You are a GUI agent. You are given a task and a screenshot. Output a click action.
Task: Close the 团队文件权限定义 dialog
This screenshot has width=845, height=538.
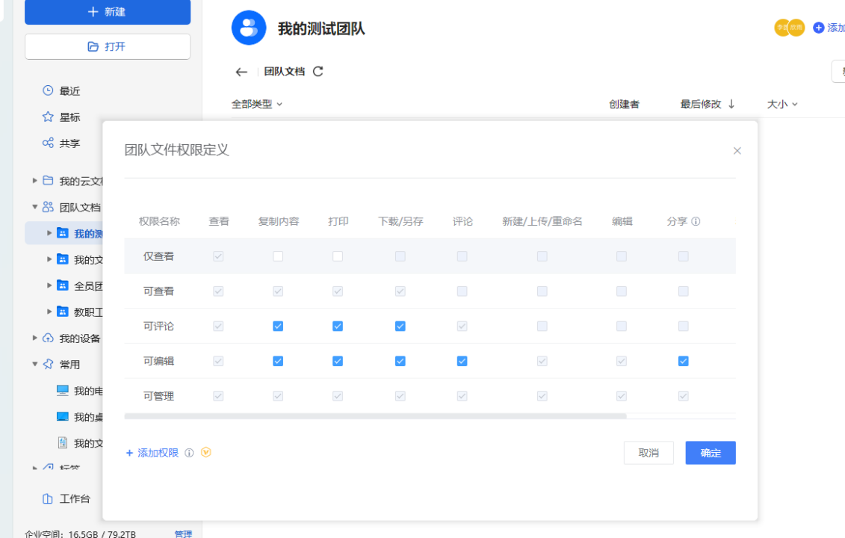click(x=737, y=151)
